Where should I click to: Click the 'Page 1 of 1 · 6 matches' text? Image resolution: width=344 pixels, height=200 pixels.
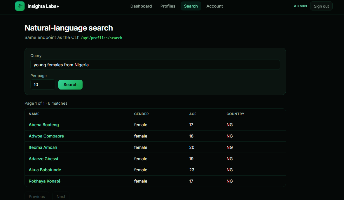(x=46, y=103)
